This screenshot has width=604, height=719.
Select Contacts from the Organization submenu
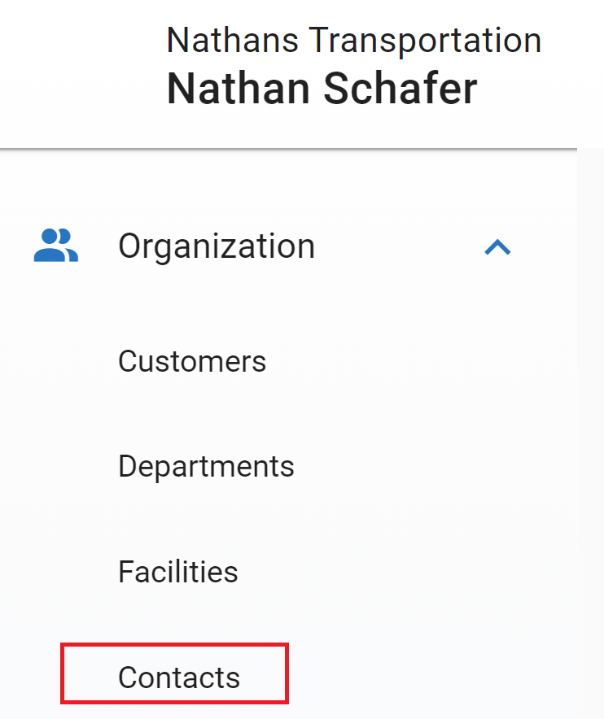(x=179, y=677)
